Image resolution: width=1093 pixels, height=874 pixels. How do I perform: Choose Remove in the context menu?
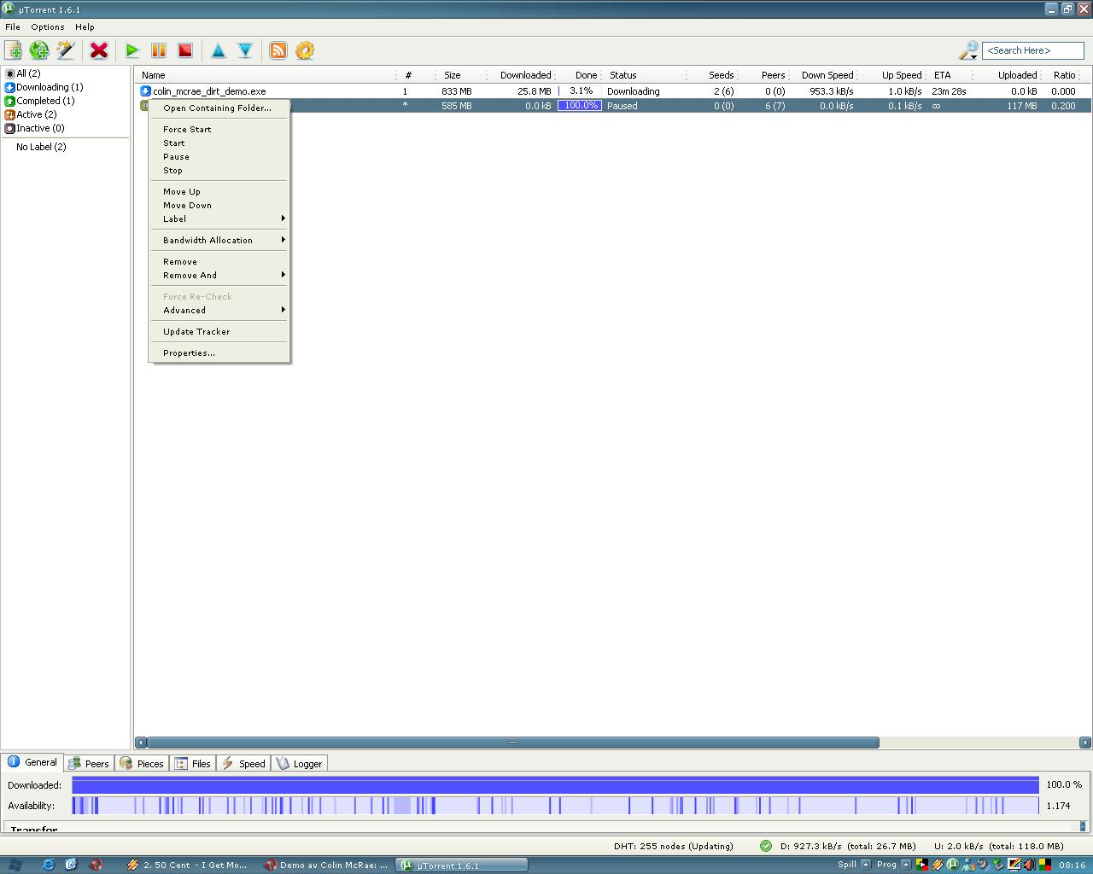tap(219, 261)
